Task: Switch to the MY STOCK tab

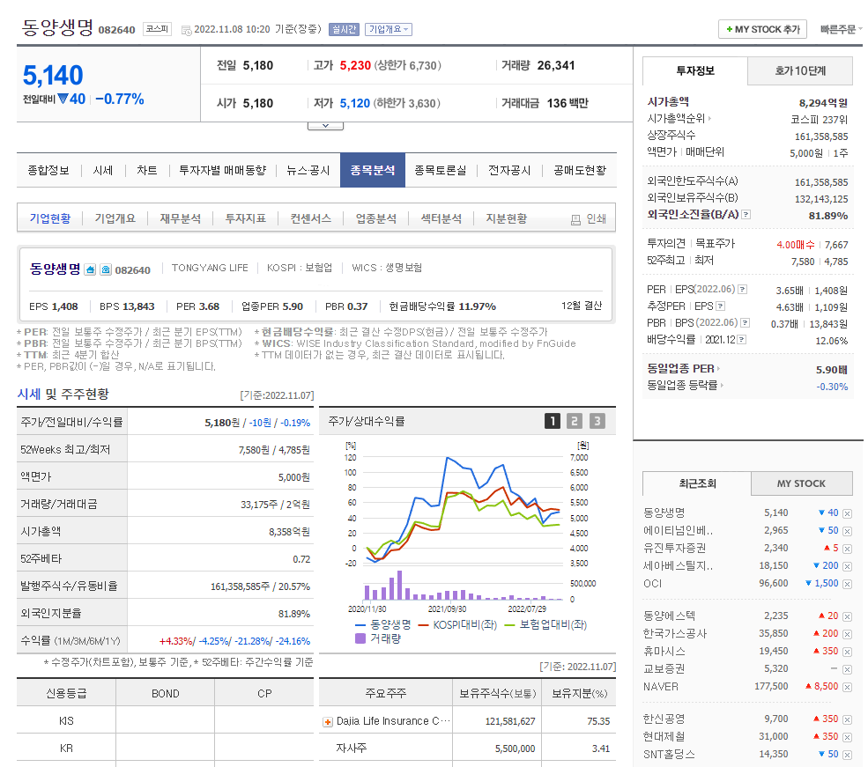Action: coord(802,483)
